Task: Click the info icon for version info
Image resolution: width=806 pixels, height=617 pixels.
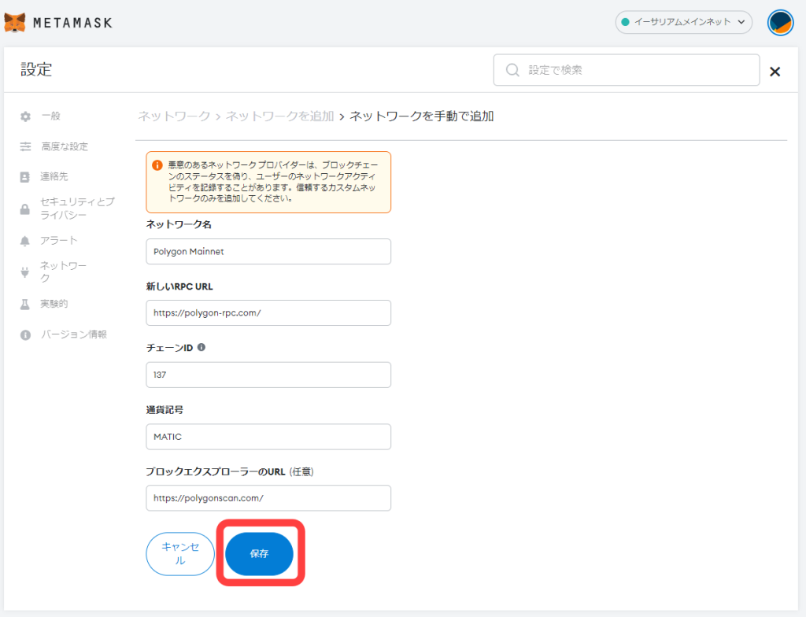Action: (x=25, y=334)
